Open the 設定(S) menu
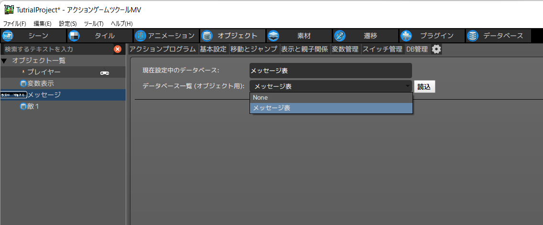The width and height of the screenshot is (543, 225). [x=67, y=23]
